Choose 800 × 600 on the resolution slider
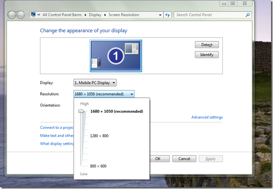 [x=98, y=166]
